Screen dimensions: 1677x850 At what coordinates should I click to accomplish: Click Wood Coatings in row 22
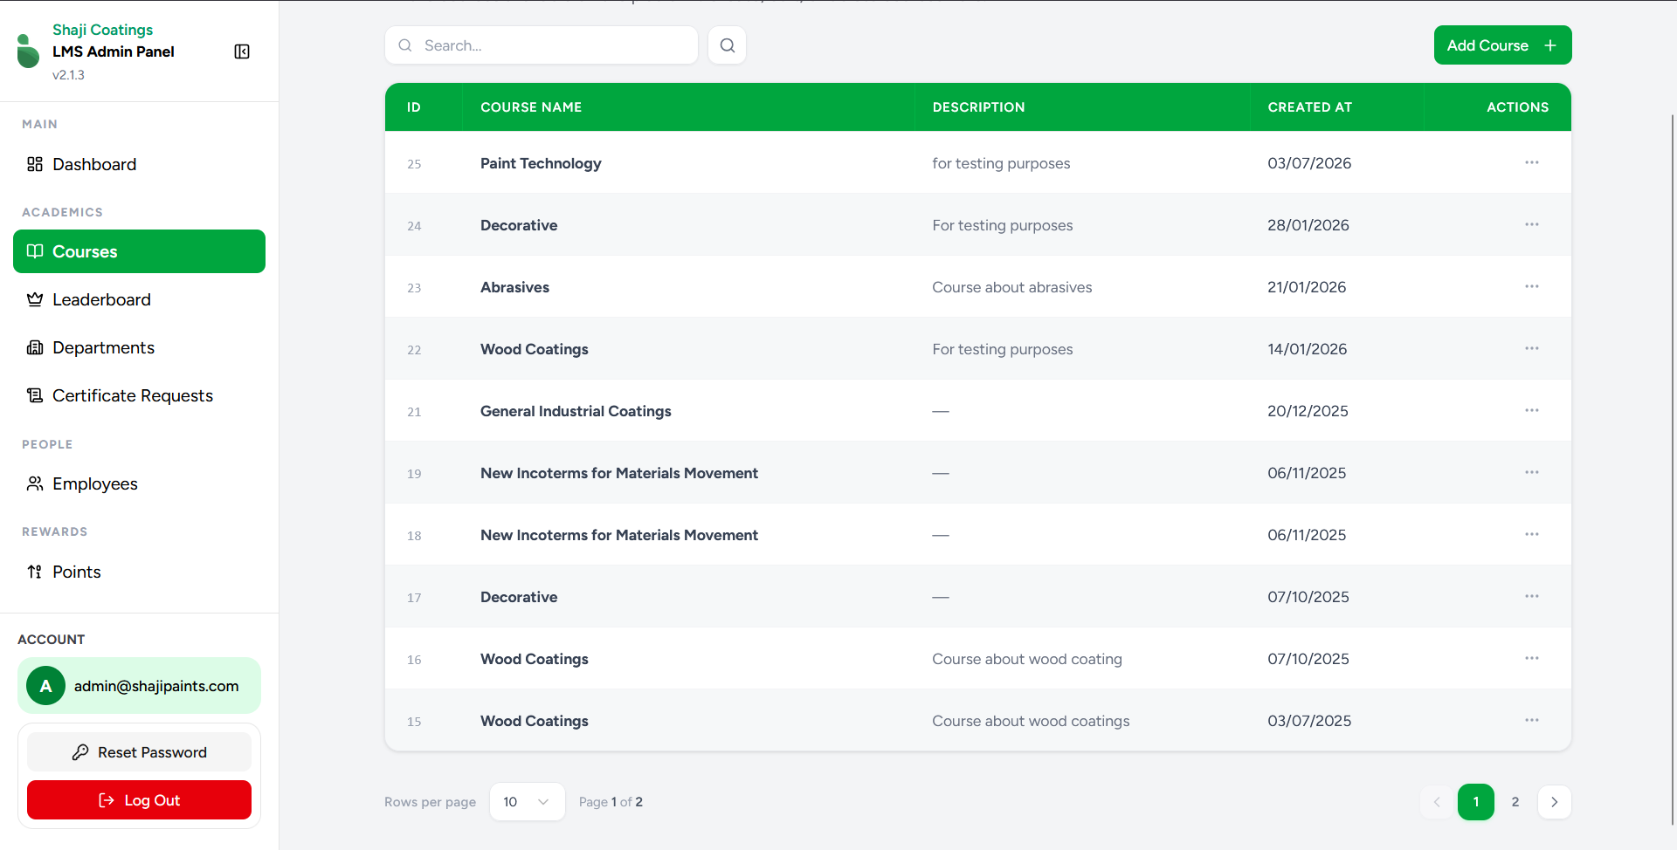535,349
